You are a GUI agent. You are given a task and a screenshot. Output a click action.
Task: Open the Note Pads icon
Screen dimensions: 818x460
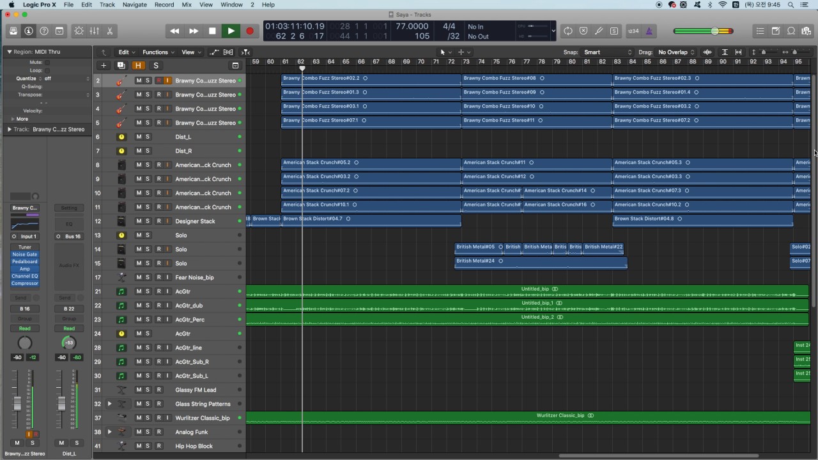click(775, 31)
